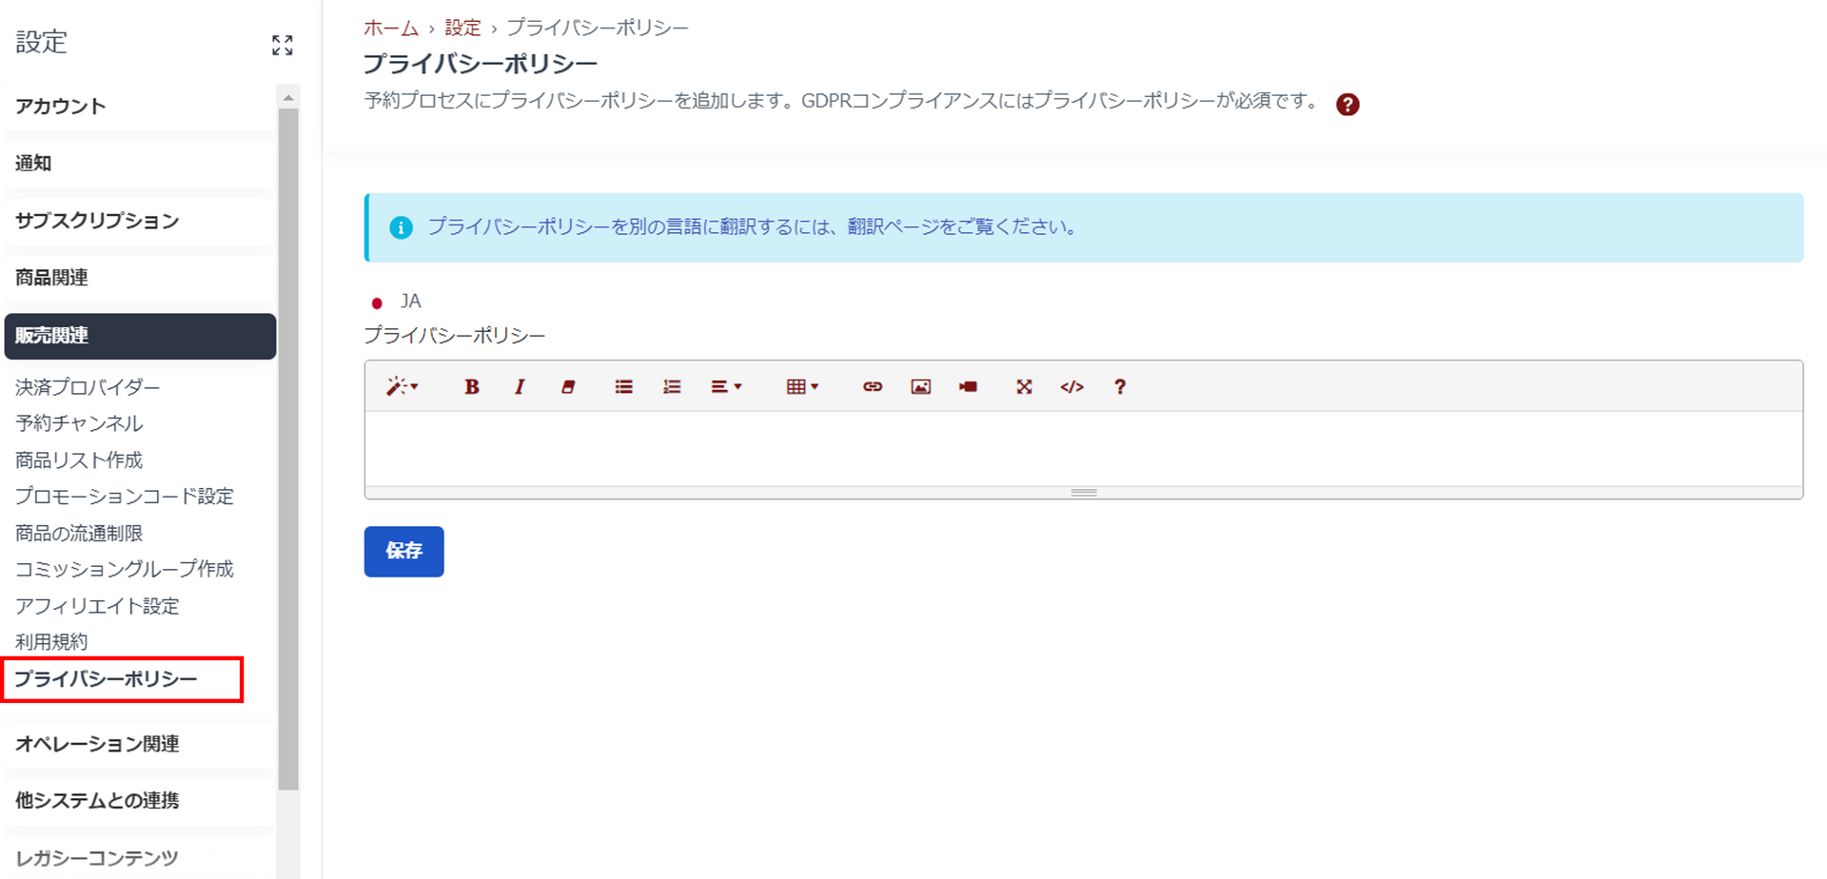Insert an unordered bullet list
The height and width of the screenshot is (879, 1827).
pyautogui.click(x=623, y=387)
